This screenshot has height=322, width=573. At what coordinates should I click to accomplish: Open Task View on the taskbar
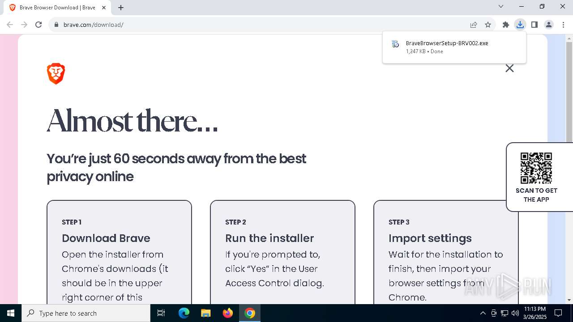click(161, 313)
